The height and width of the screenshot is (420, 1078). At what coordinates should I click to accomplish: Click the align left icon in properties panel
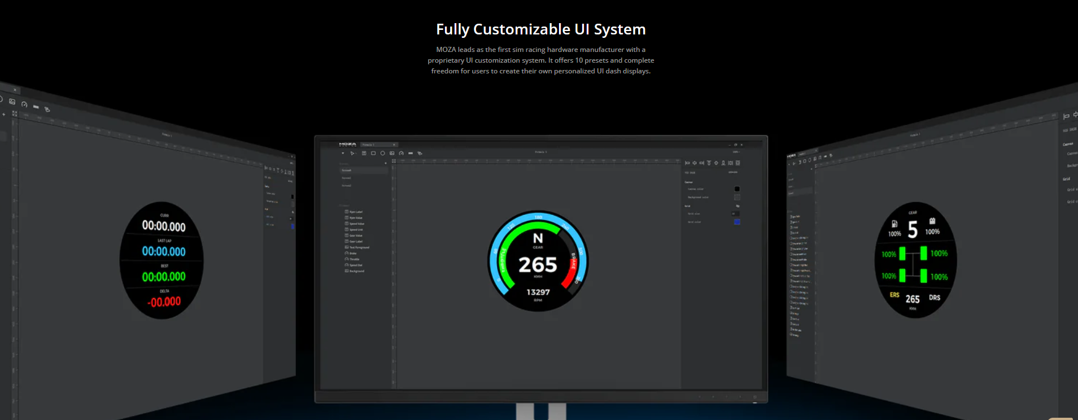pyautogui.click(x=687, y=163)
